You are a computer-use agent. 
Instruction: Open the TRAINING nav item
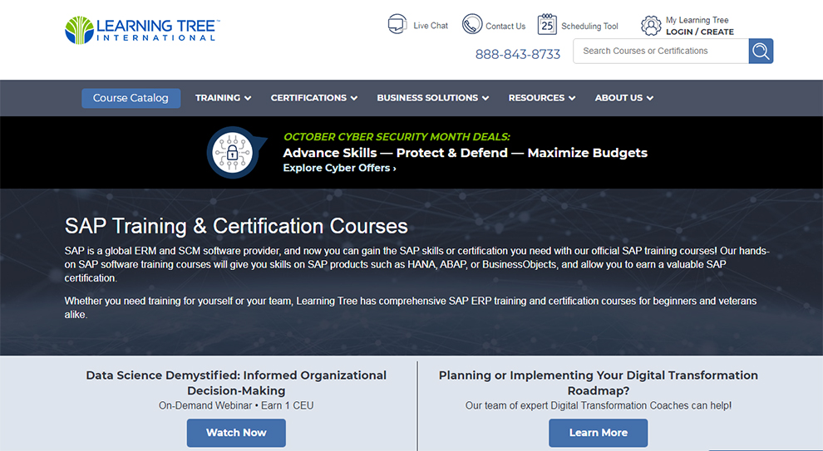(218, 97)
